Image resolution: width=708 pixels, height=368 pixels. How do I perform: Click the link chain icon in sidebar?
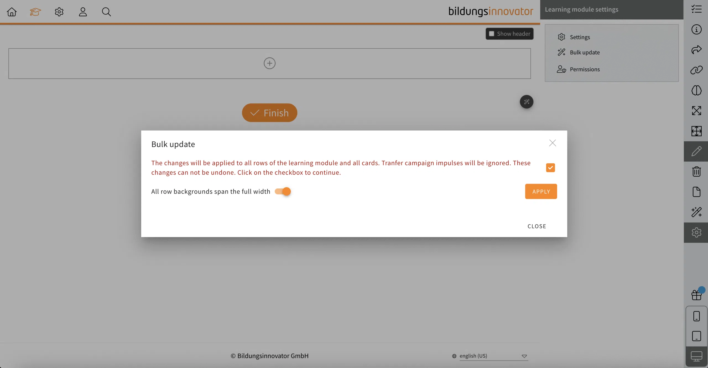pyautogui.click(x=696, y=70)
